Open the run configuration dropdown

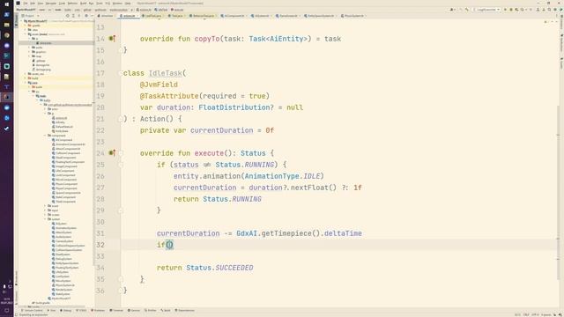(486, 10)
